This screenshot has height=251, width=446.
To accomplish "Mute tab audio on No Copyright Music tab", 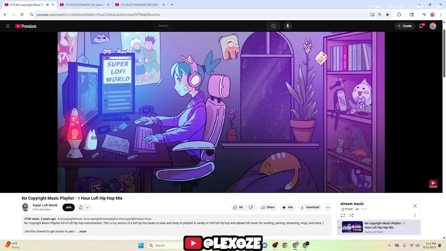I will 47,5.
